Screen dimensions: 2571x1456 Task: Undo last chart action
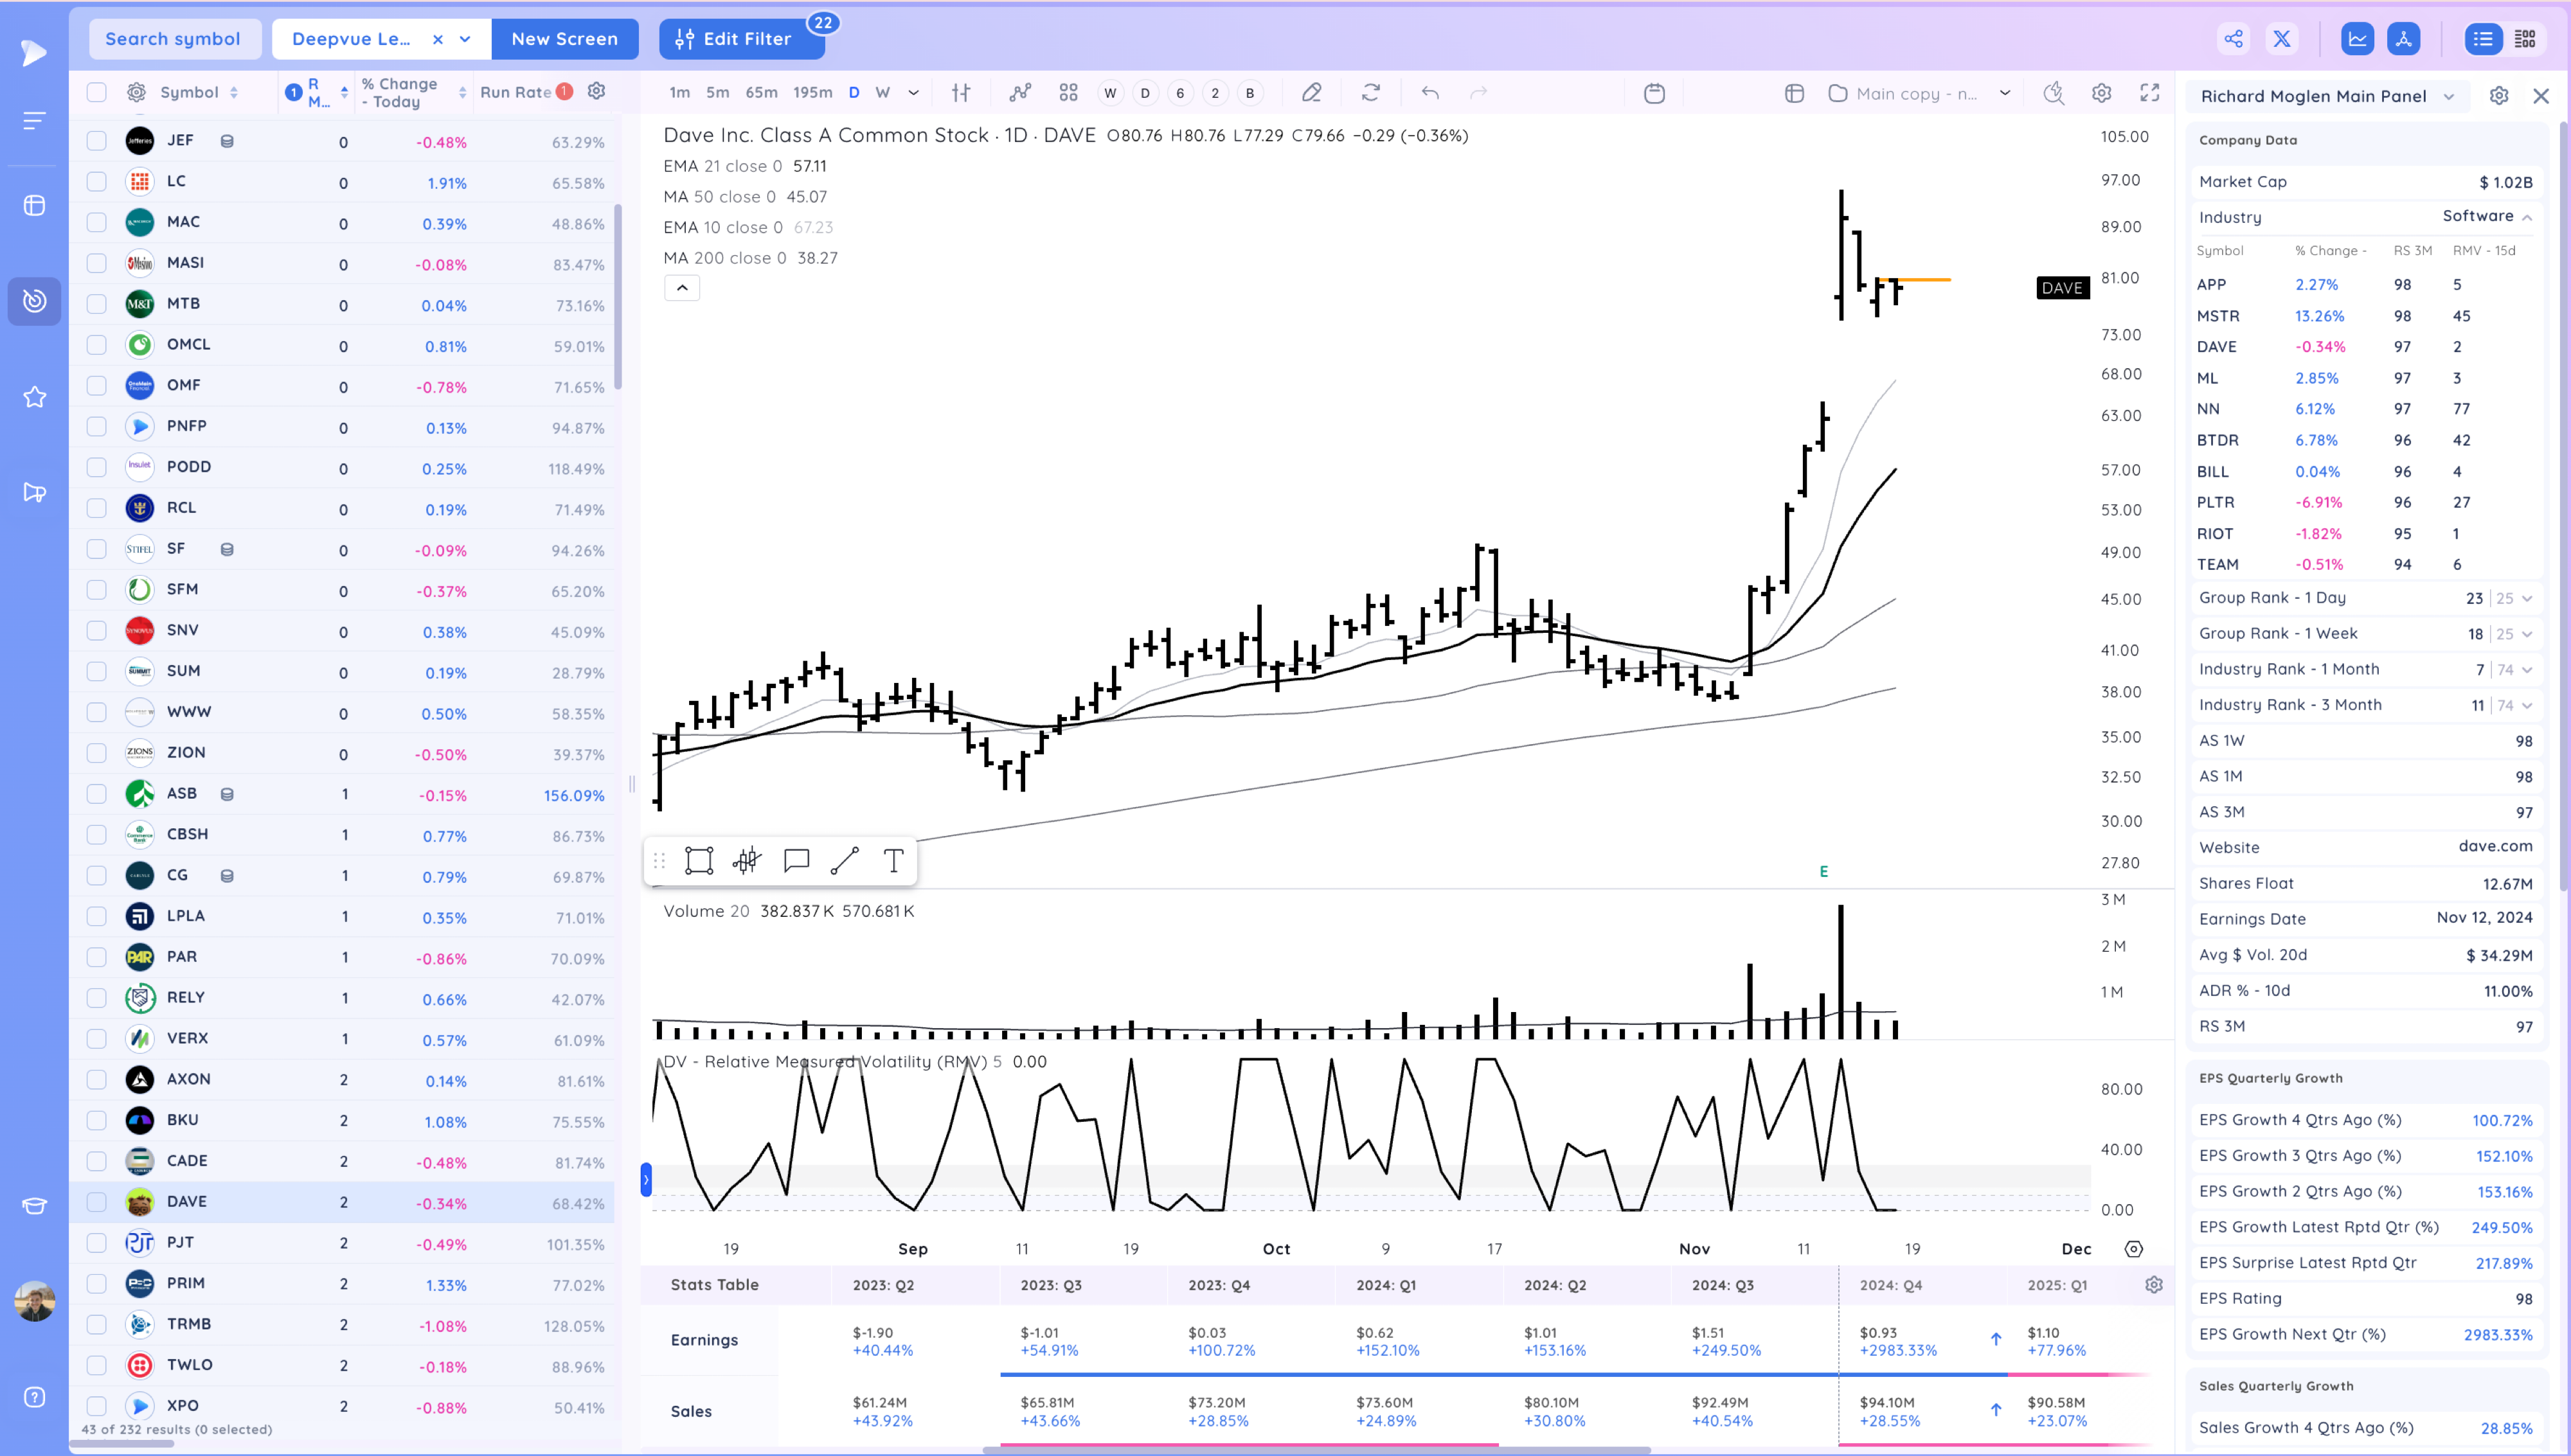click(1430, 93)
